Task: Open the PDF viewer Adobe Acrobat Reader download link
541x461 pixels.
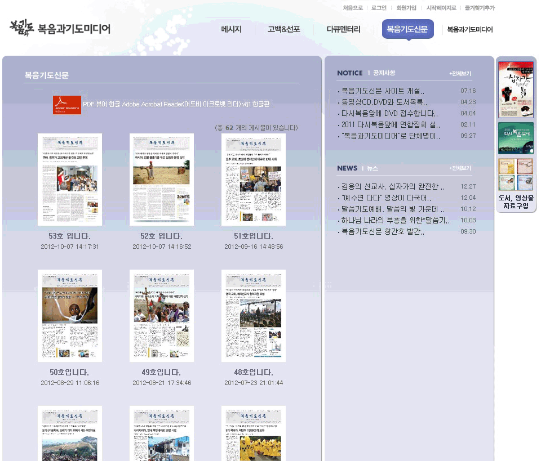Action: tap(176, 104)
